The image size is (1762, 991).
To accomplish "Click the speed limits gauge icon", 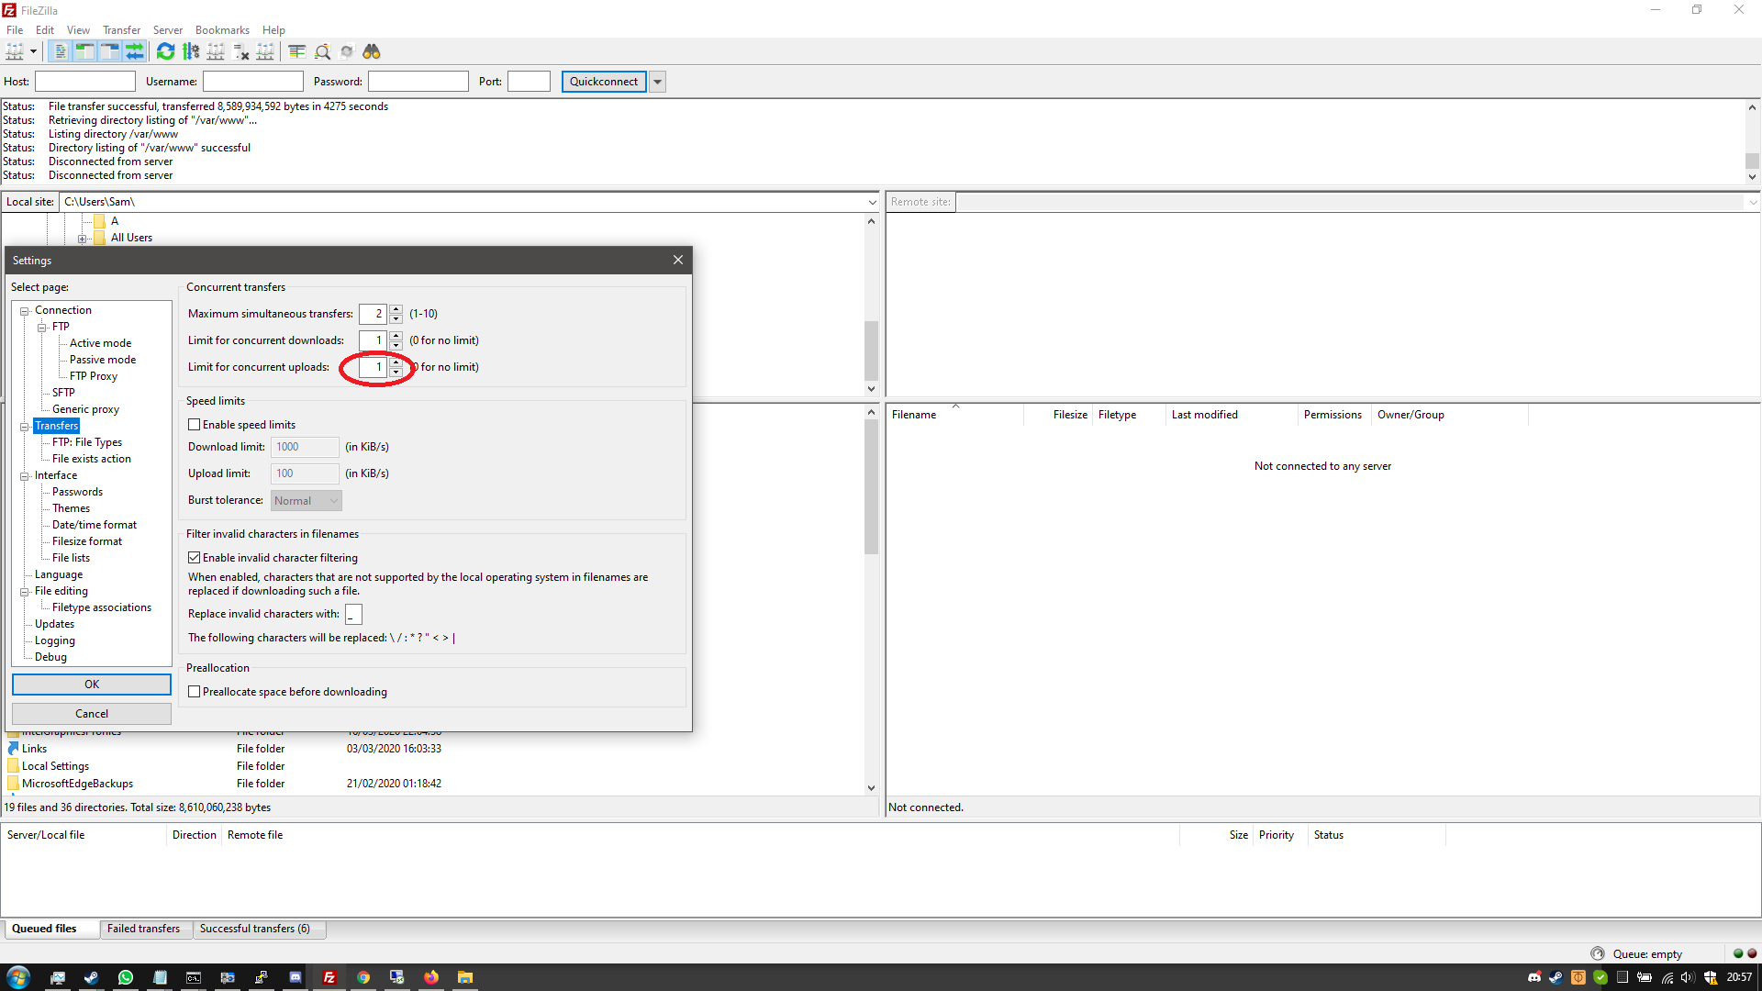I will (x=1598, y=953).
